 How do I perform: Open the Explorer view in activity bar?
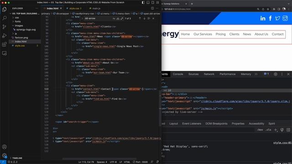tap(4, 9)
